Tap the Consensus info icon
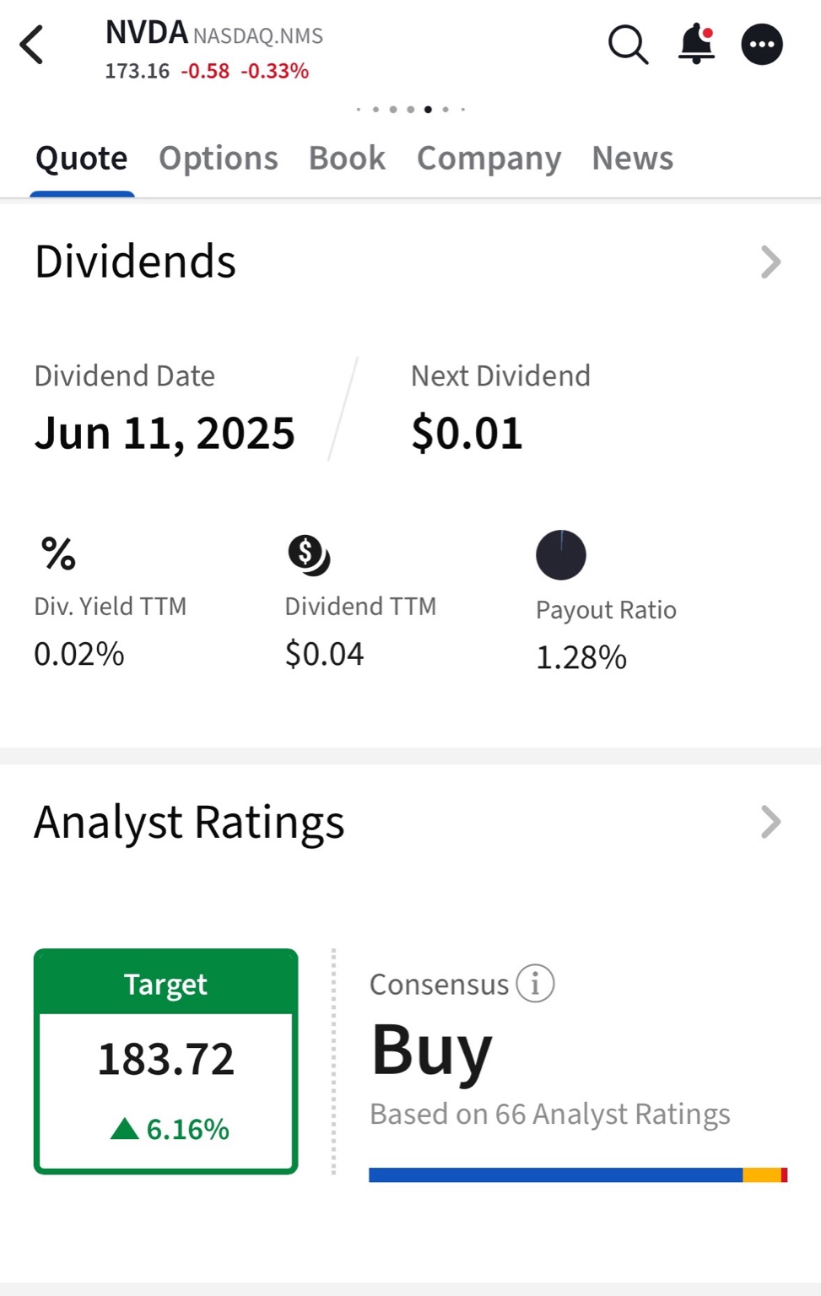 [535, 984]
